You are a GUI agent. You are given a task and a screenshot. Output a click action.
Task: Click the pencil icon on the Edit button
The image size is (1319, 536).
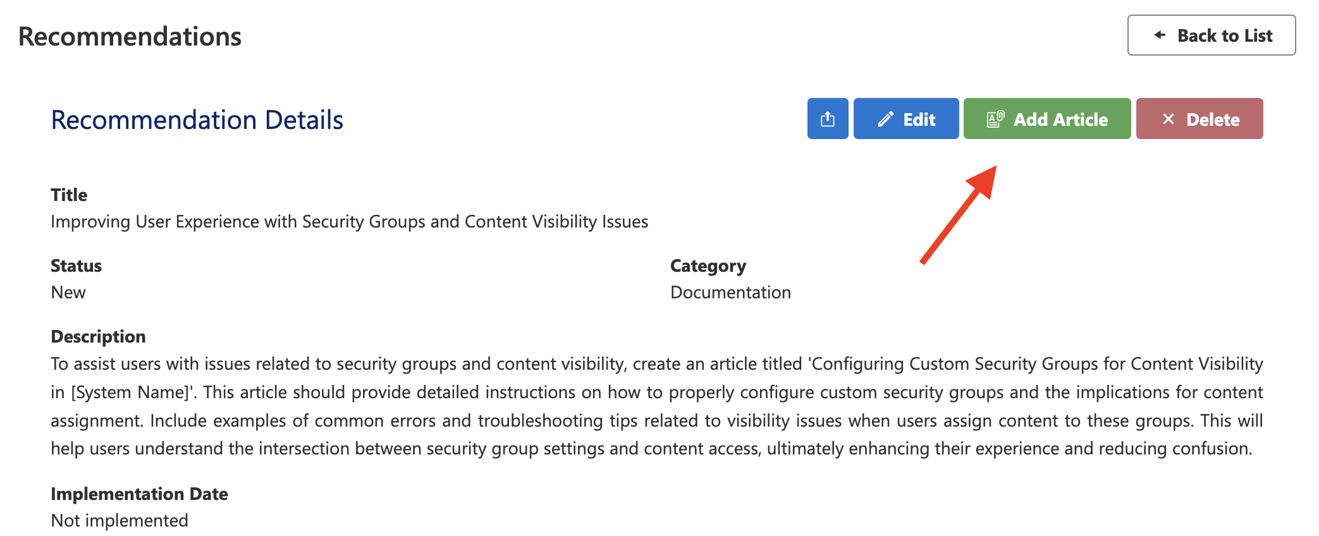[x=885, y=118]
